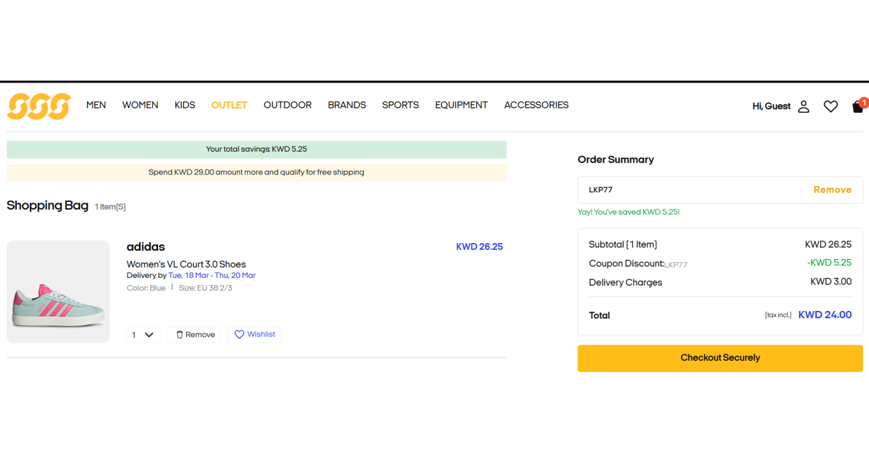Go to the OUTLET section
The width and height of the screenshot is (869, 457).
coord(229,105)
